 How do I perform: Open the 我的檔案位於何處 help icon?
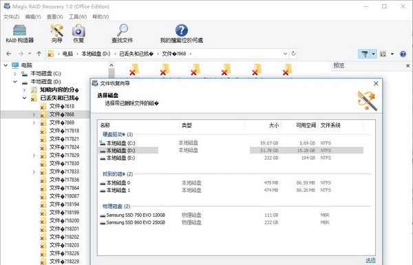click(182, 34)
